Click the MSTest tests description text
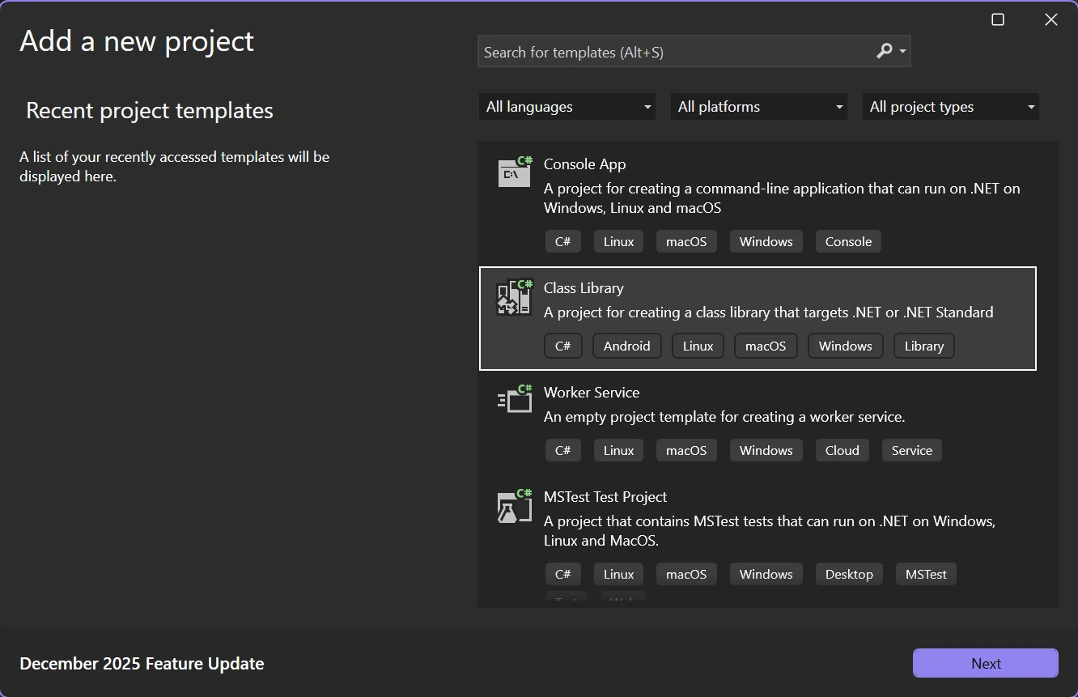 (x=770, y=531)
